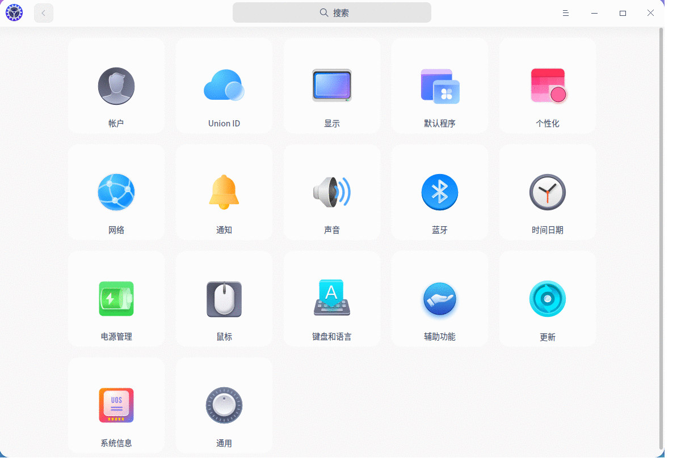The height and width of the screenshot is (462, 681).
Task: Click the 个性化 label text
Action: coord(548,124)
